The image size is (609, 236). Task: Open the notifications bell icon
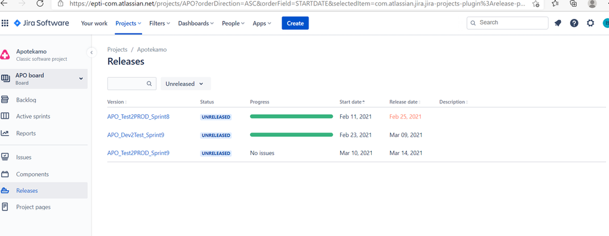[x=558, y=23]
